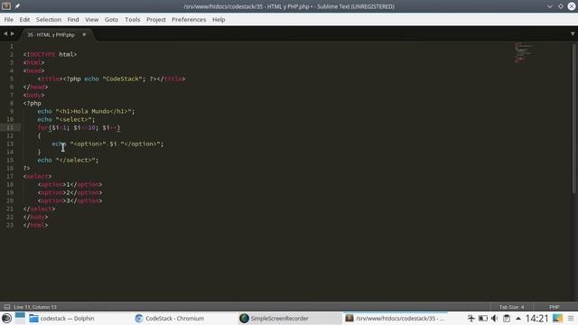Click the Sublime Text taskbar entry

coord(396,318)
